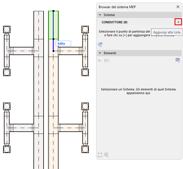This screenshot has height=169, width=183.
Task: Click the plus Add to List button
Action: (178, 22)
